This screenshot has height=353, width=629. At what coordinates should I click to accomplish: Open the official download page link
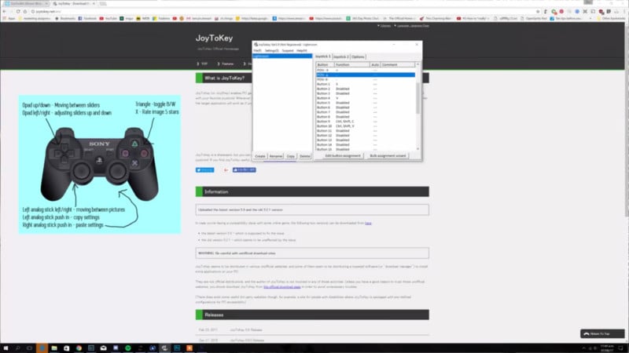pyautogui.click(x=282, y=286)
